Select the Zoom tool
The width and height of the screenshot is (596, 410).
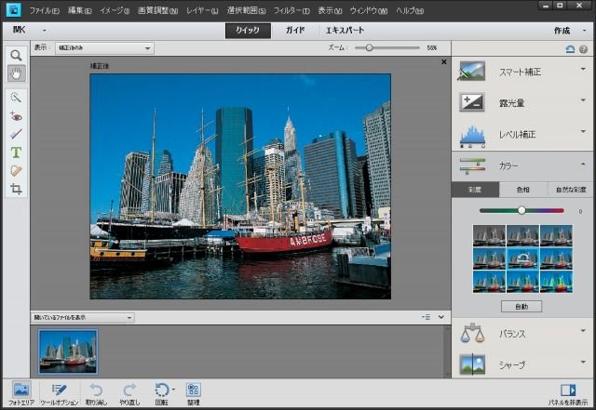pyautogui.click(x=16, y=56)
